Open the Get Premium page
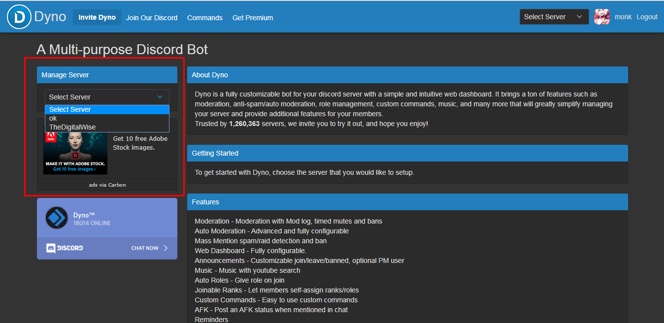 (x=253, y=18)
